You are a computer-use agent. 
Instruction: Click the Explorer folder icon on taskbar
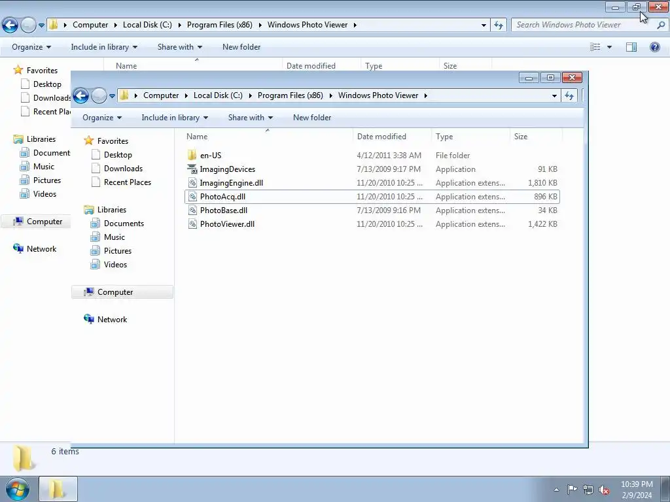pyautogui.click(x=58, y=489)
